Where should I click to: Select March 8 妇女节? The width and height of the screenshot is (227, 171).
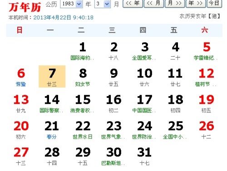pyautogui.click(x=83, y=77)
